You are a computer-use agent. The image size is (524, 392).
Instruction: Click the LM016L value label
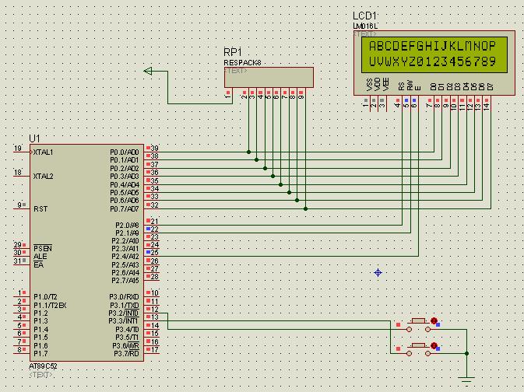click(x=365, y=26)
